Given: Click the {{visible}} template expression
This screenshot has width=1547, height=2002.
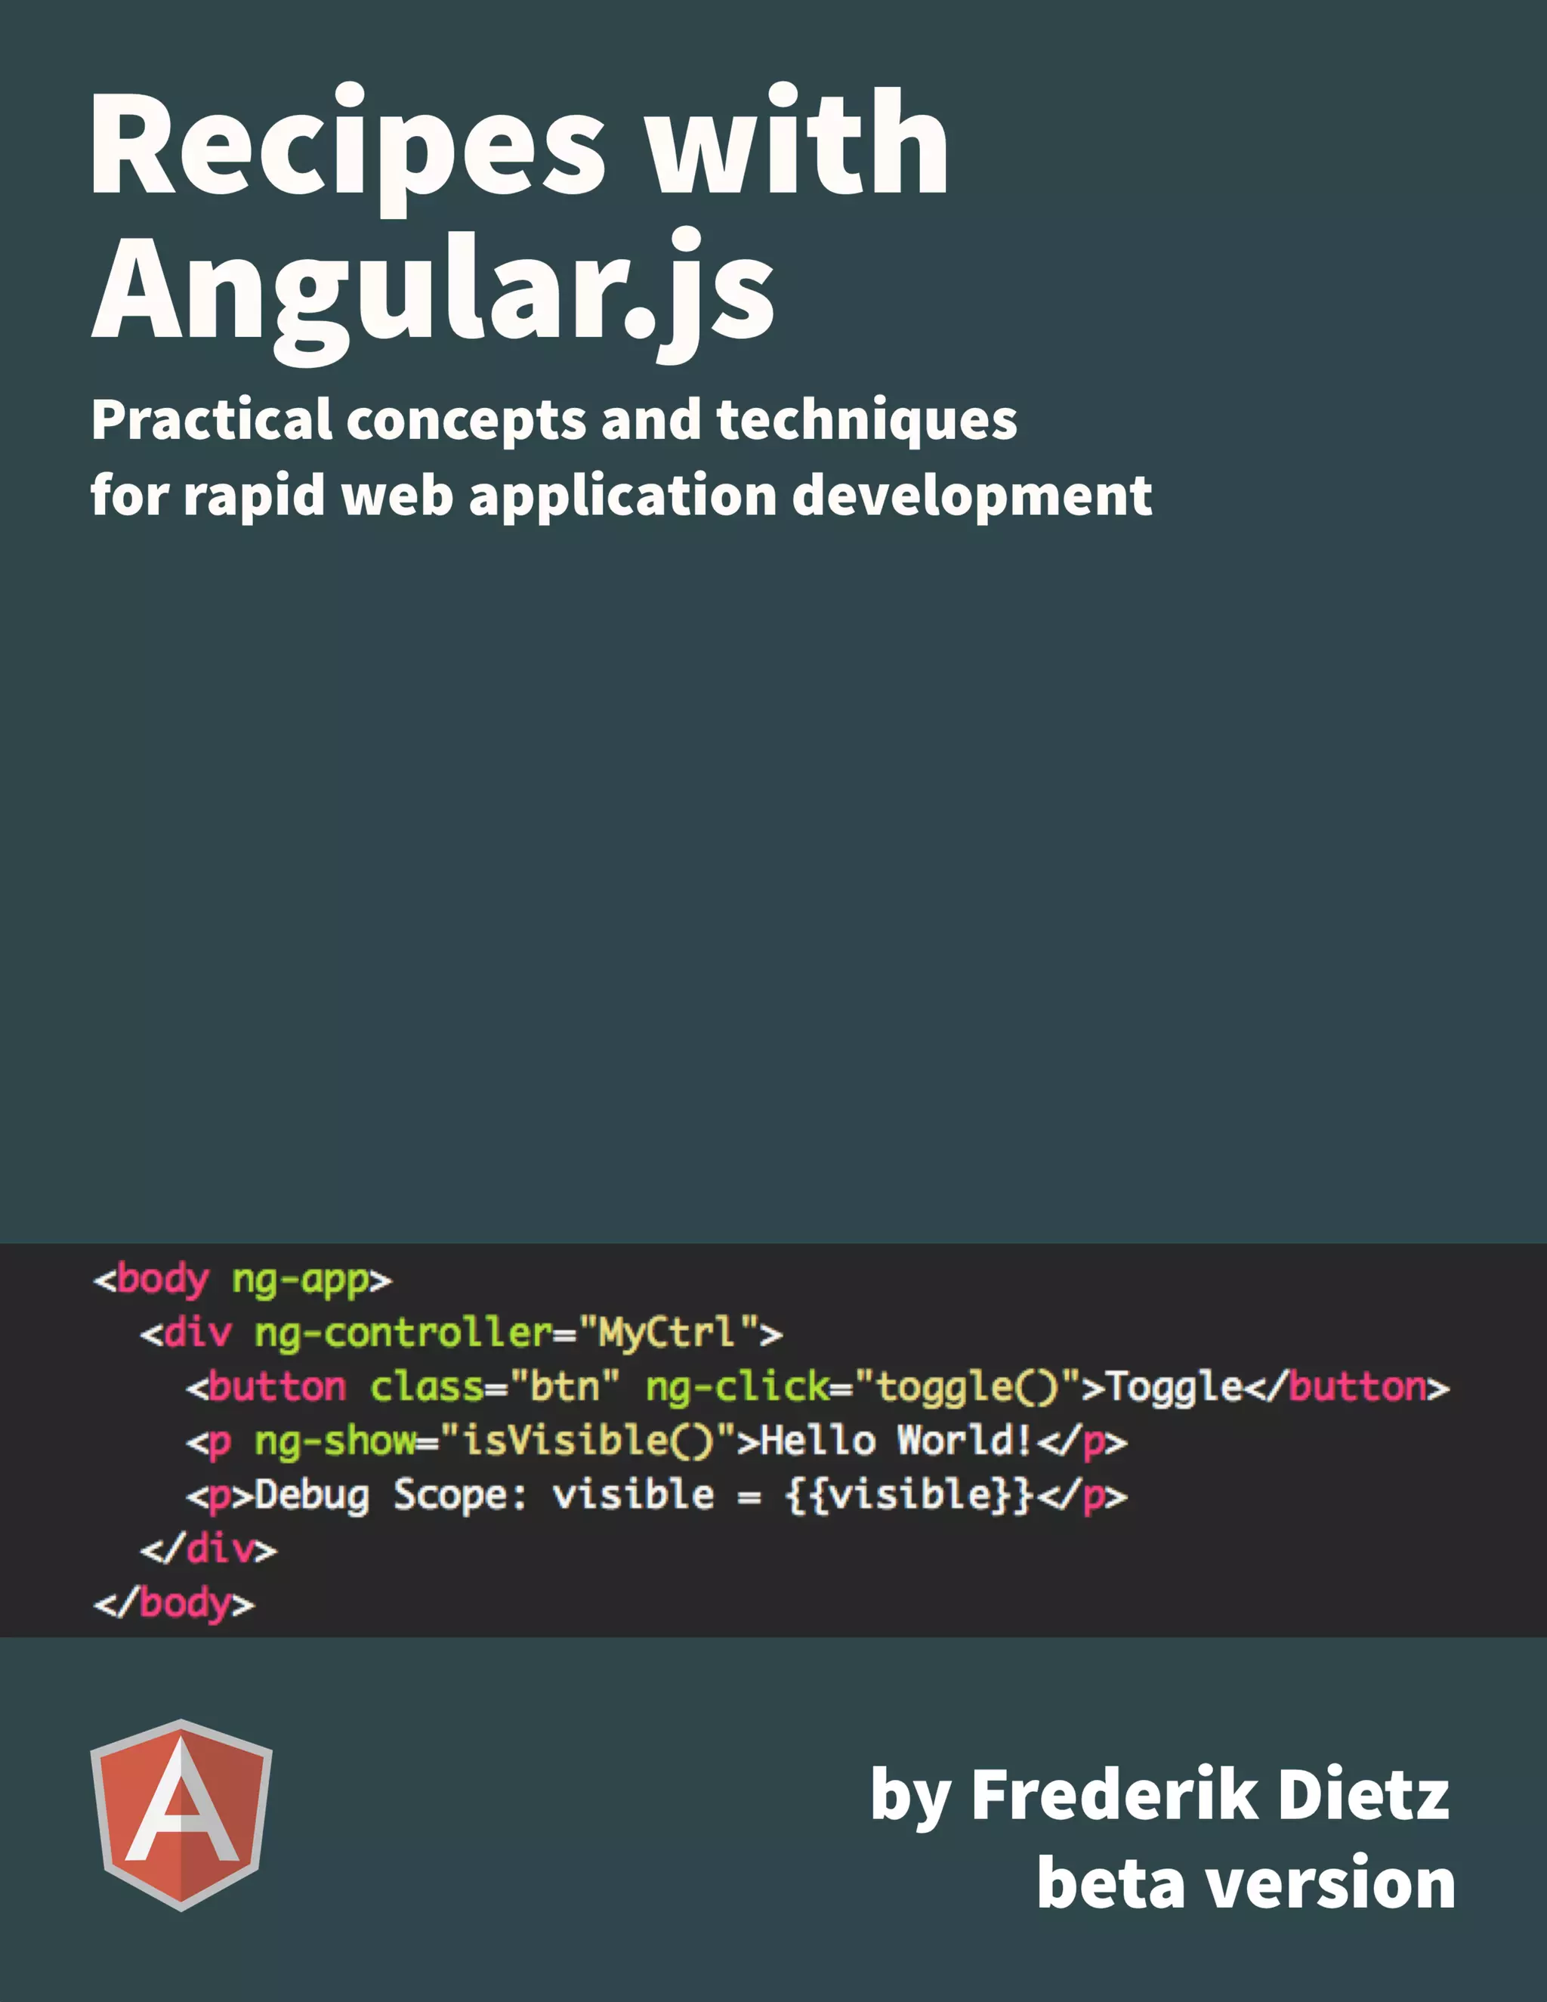Looking at the screenshot, I should tap(909, 1495).
